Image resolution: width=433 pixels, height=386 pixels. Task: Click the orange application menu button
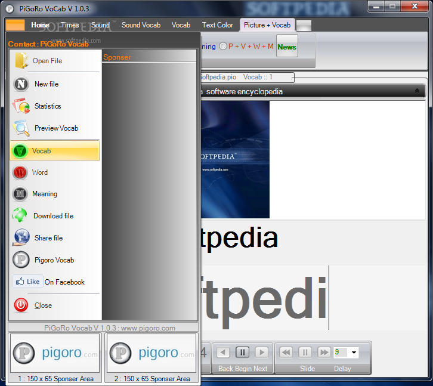(x=15, y=25)
